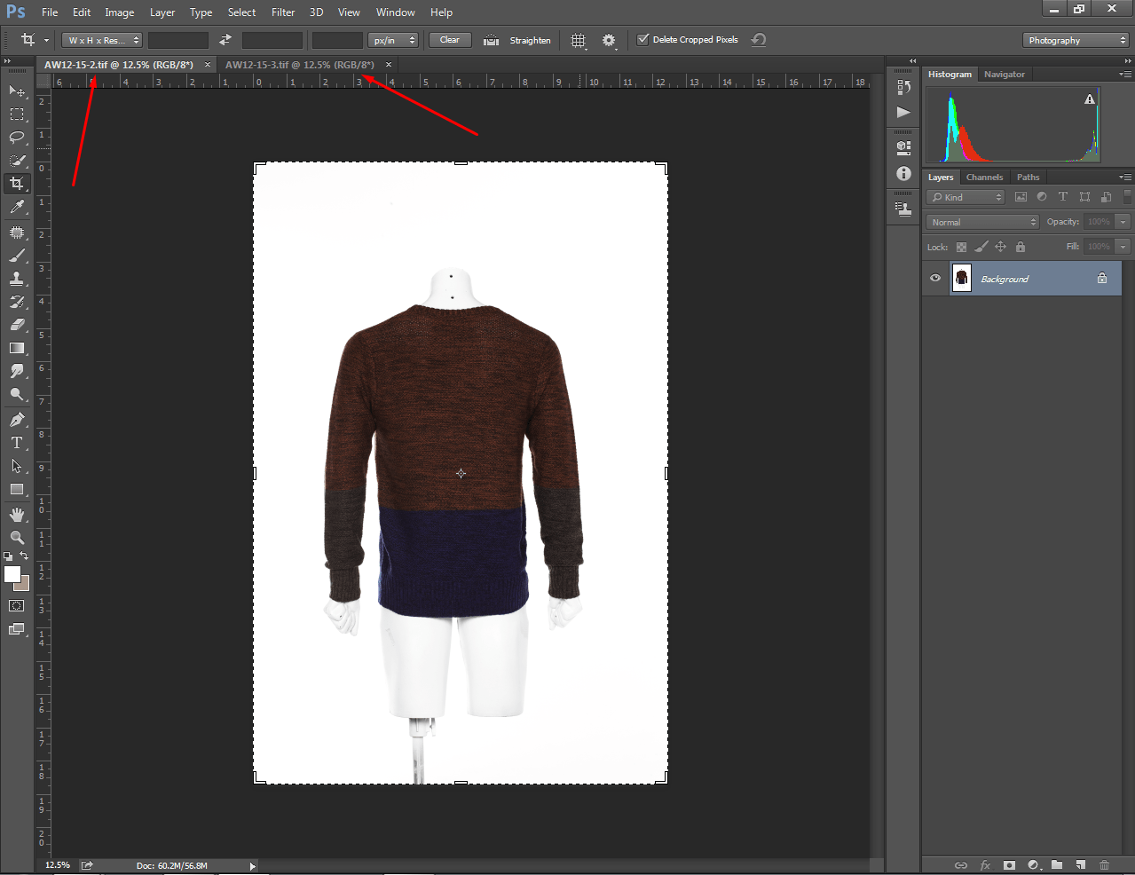Viewport: 1135px width, 875px height.
Task: Toggle smart object layer filter
Action: 1106,197
